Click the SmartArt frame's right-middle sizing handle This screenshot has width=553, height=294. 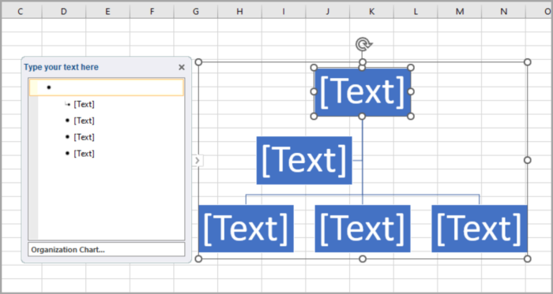(x=527, y=160)
